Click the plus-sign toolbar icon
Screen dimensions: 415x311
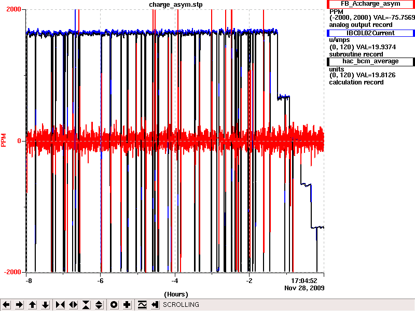127,305
